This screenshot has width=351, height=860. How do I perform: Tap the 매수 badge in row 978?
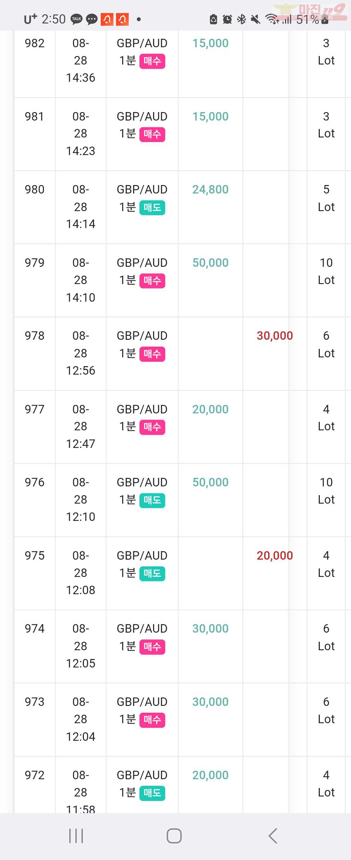(x=152, y=354)
